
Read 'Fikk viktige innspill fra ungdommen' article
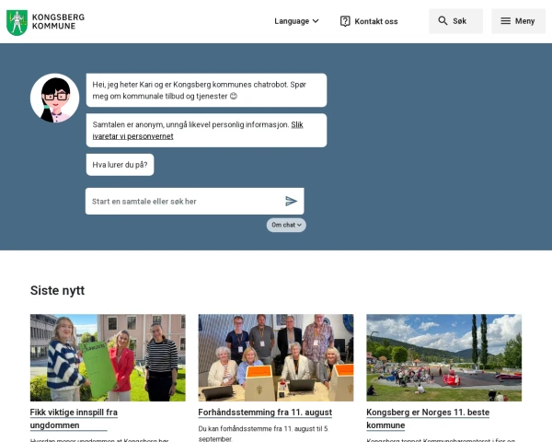[x=74, y=419]
